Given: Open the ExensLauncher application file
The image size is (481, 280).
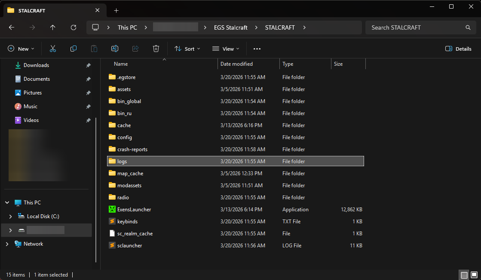Looking at the screenshot, I should click(x=134, y=210).
